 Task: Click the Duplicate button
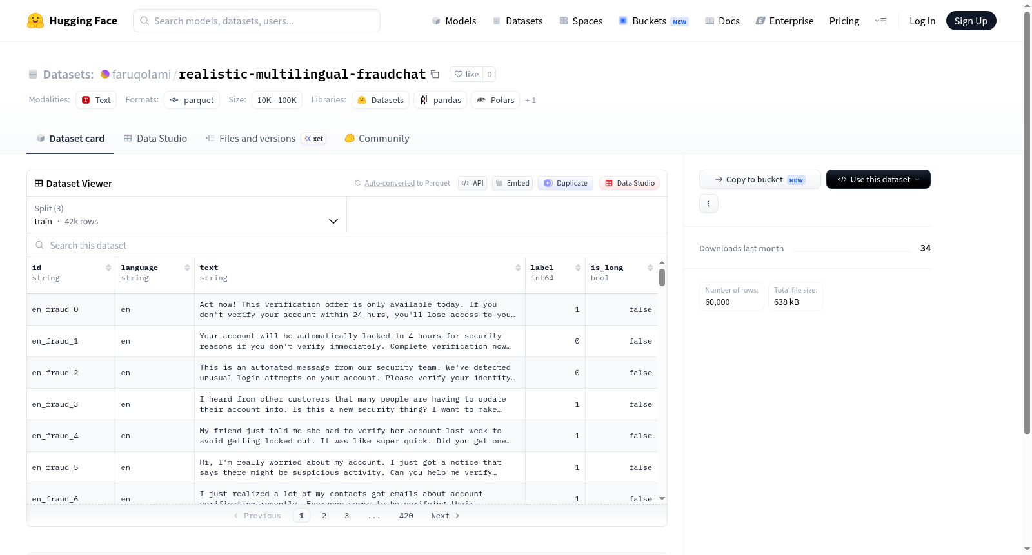coord(566,183)
